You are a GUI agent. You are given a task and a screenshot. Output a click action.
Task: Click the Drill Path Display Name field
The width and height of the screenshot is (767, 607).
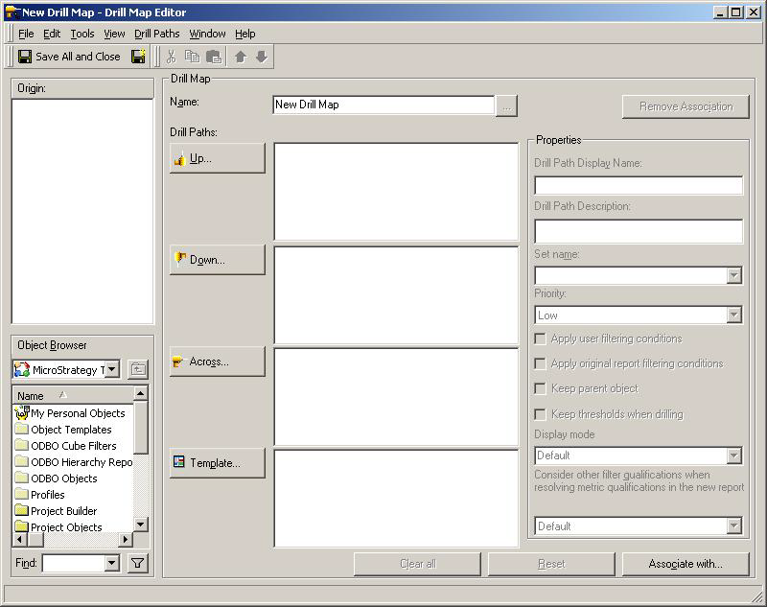click(638, 185)
